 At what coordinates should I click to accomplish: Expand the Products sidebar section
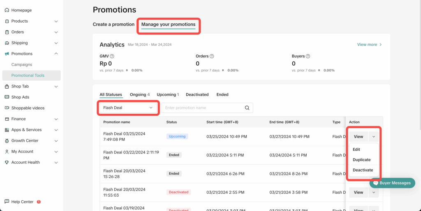pyautogui.click(x=56, y=21)
